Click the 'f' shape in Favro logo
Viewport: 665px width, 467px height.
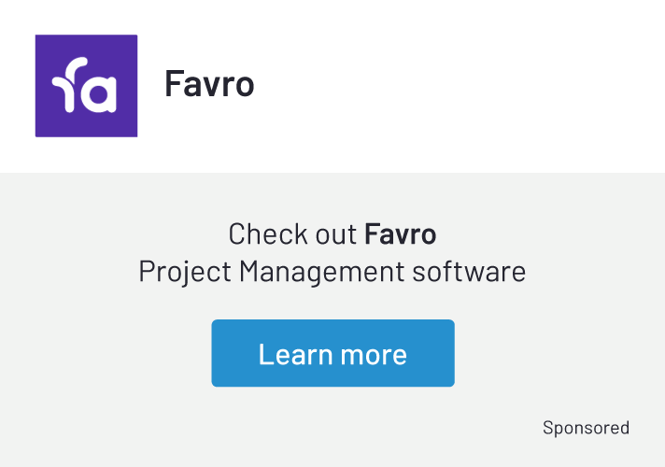pos(67,89)
